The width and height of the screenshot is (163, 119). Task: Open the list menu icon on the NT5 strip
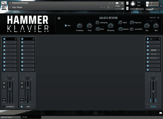click(x=33, y=39)
